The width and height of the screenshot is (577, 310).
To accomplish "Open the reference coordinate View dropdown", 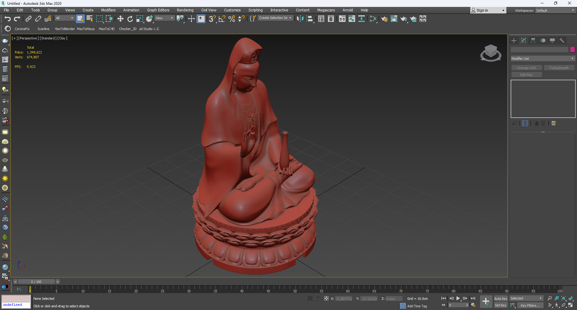I will pyautogui.click(x=164, y=18).
